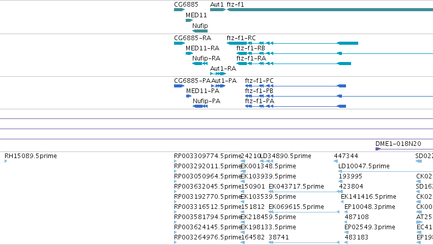Select the 423804 EST label
The image size is (433, 245).
[351, 187]
